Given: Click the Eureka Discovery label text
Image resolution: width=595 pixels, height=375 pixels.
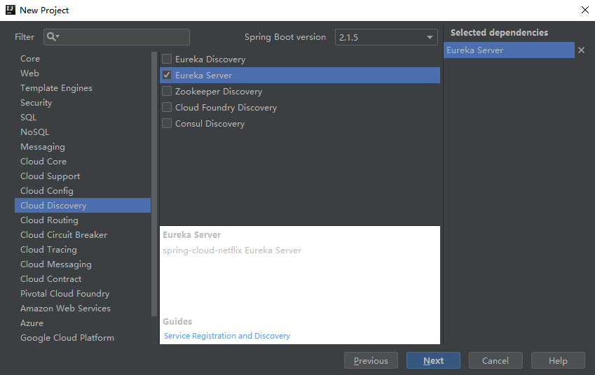Looking at the screenshot, I should coord(210,59).
